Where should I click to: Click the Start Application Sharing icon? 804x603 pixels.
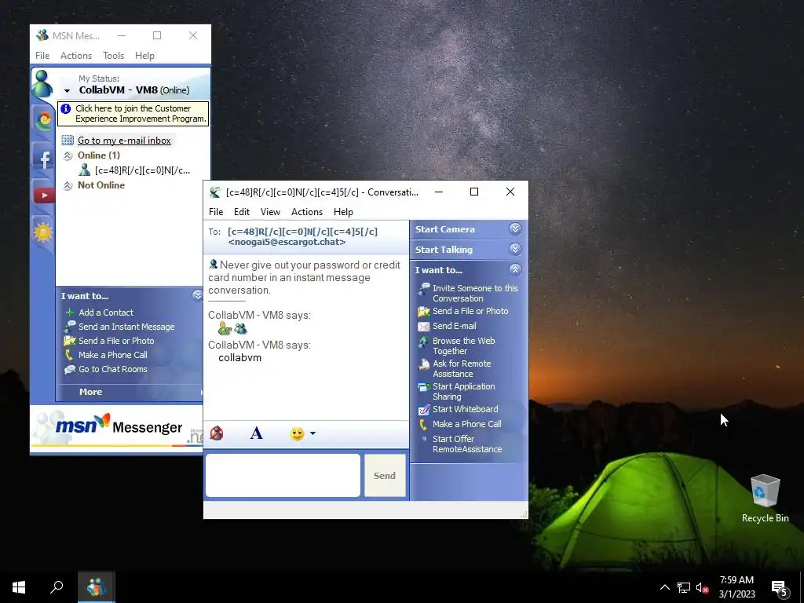[424, 387]
